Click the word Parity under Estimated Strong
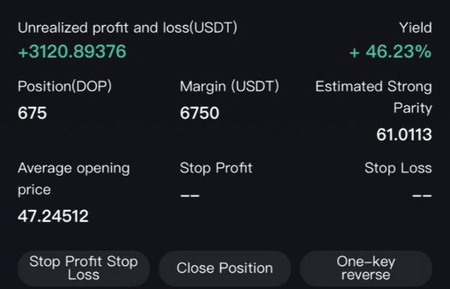450x289 pixels. click(413, 108)
